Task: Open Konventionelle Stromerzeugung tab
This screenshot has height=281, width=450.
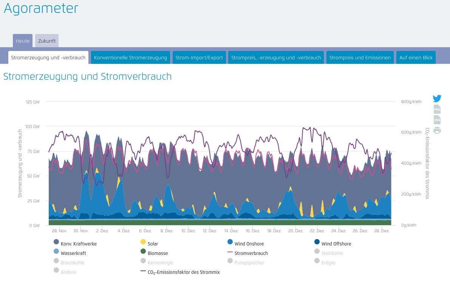Action: 131,57
